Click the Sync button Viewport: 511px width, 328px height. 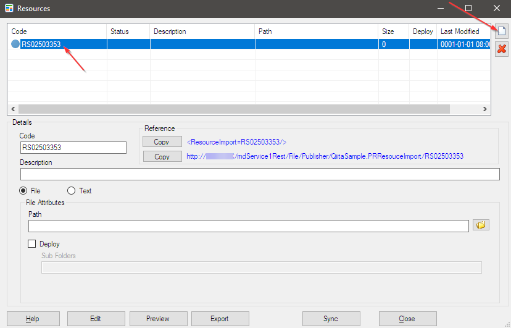[331, 319]
